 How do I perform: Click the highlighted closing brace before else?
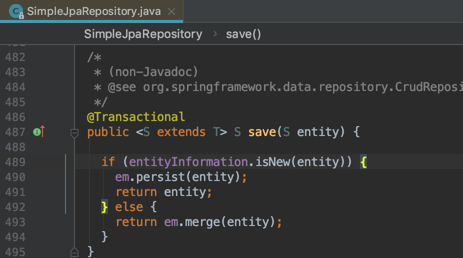pos(104,207)
